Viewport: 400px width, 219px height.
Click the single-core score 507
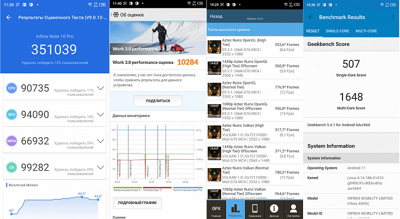pos(351,64)
